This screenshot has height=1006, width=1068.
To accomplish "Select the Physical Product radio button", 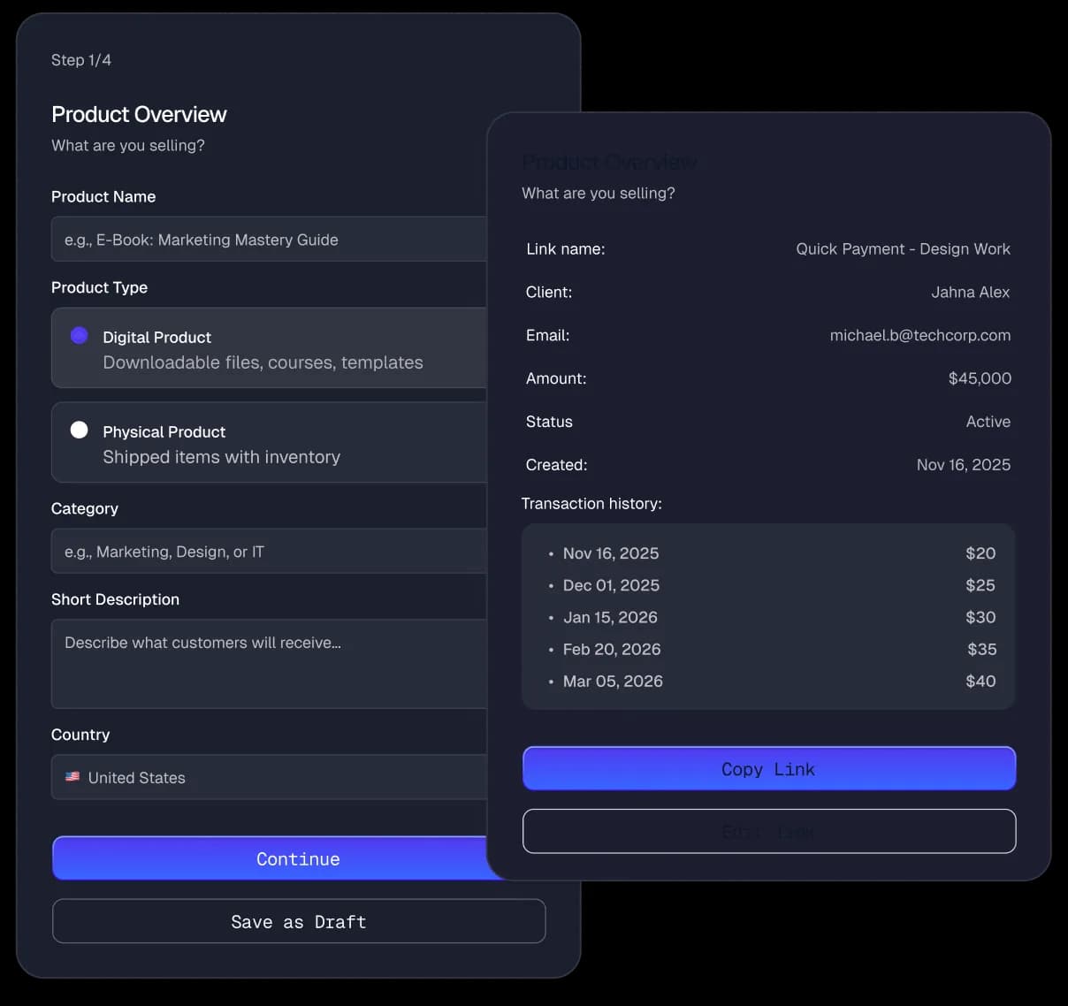I will tap(79, 430).
